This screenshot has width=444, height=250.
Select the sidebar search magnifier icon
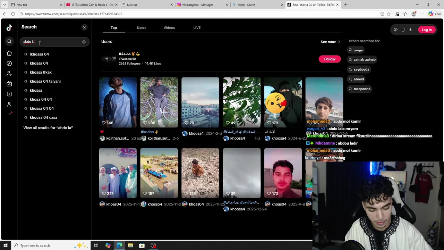(x=9, y=41)
